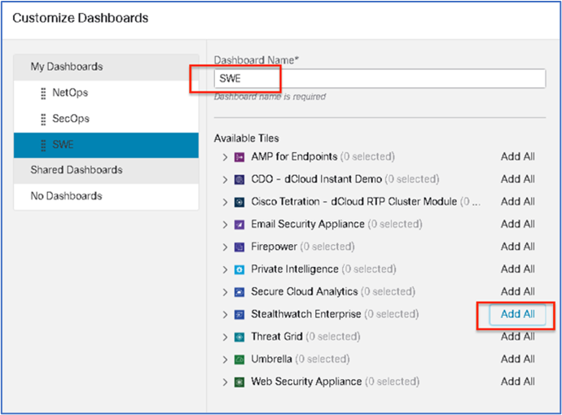
Task: Focus the Dashboard Name input field
Action: 380,79
